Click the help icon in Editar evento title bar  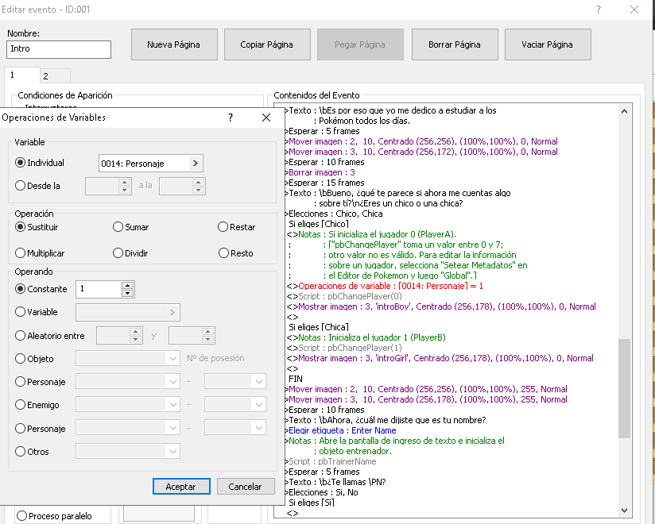(598, 9)
